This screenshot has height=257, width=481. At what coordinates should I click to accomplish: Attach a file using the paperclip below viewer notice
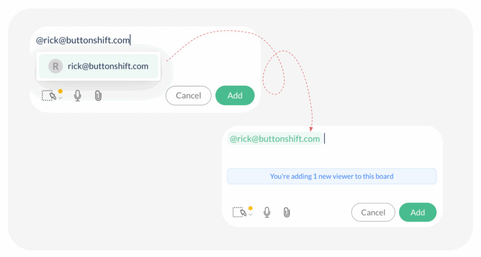coord(287,212)
